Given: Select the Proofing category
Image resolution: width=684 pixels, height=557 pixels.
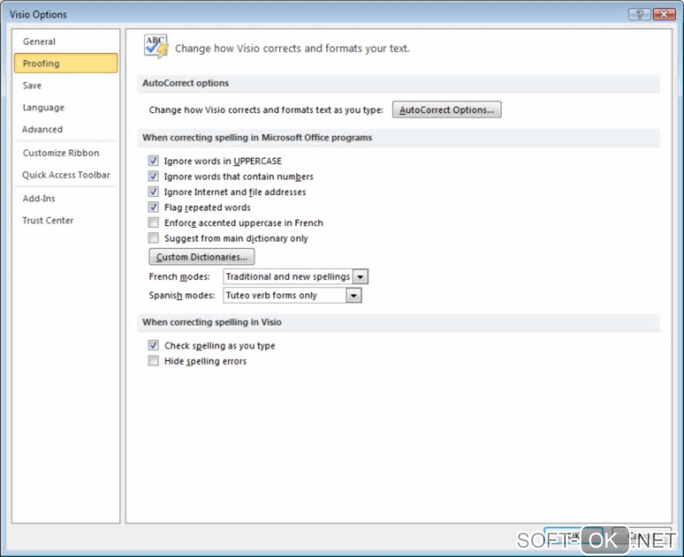Looking at the screenshot, I should click(66, 63).
